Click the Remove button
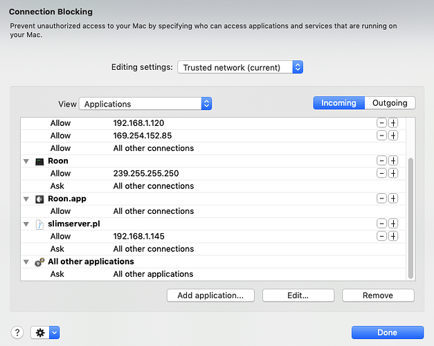This screenshot has height=346, width=434. click(x=378, y=295)
